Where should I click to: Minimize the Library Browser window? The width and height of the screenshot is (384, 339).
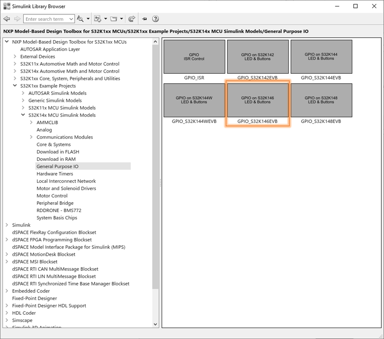337,6
